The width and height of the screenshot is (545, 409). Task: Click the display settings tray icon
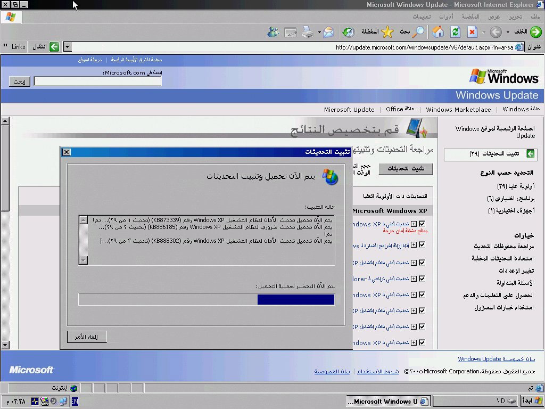click(45, 402)
